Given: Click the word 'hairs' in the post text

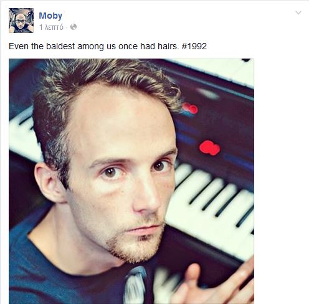Looking at the screenshot, I should (x=168, y=46).
